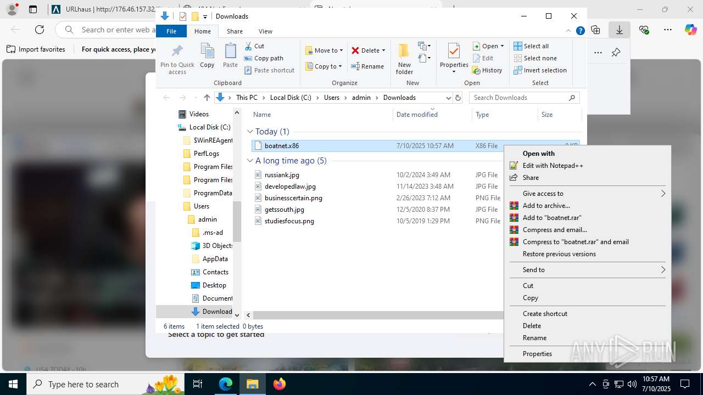Viewport: 703px width, 395px height.
Task: Open the Move to dropdown
Action: (324, 50)
